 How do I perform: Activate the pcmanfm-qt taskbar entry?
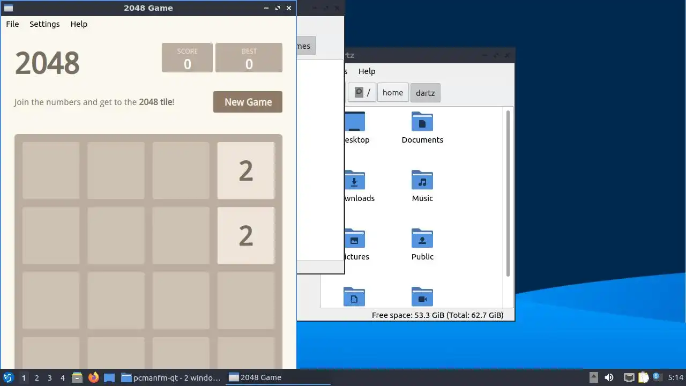coord(171,377)
